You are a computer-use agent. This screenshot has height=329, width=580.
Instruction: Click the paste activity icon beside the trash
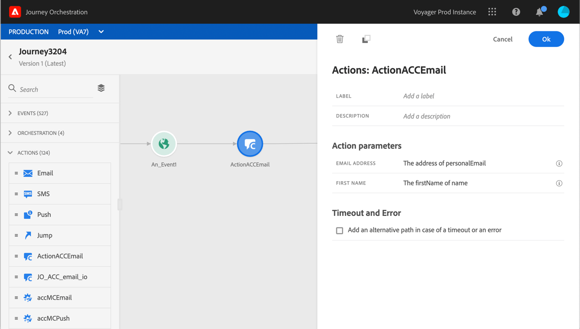366,39
